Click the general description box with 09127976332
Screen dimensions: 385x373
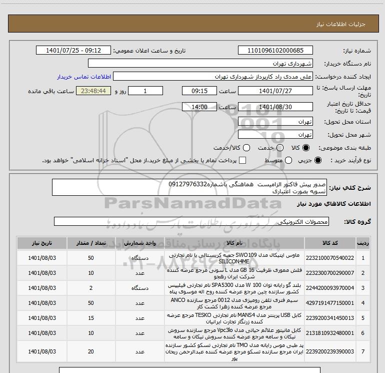pos(189,187)
